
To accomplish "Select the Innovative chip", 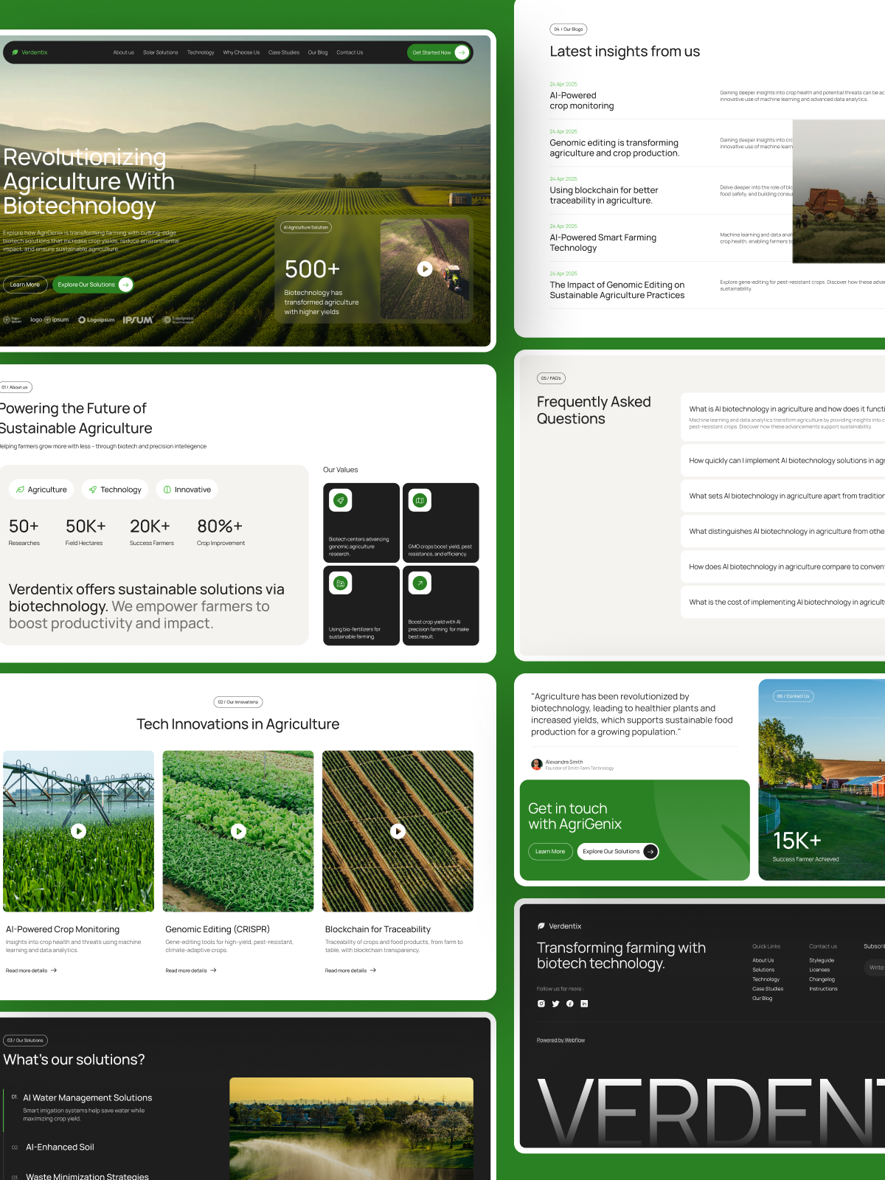I will 187,490.
